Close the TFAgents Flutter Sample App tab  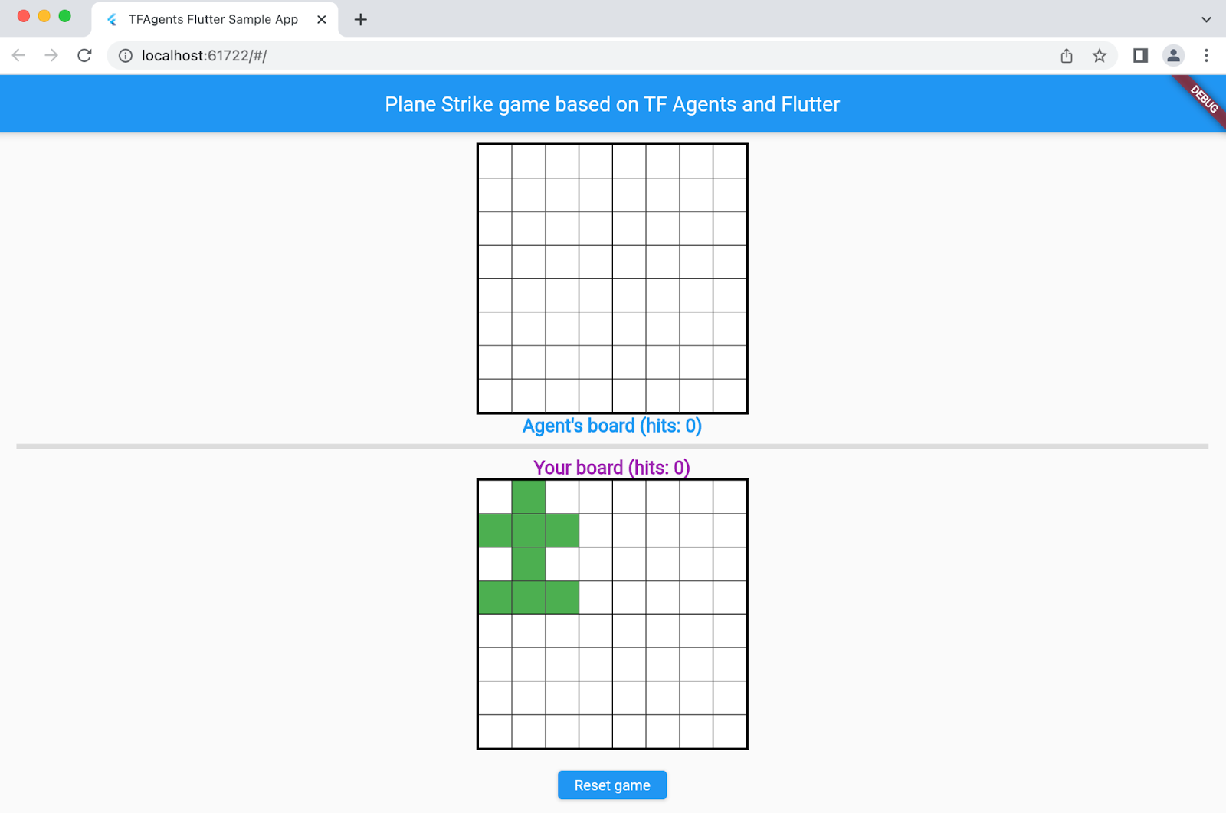[x=322, y=20]
